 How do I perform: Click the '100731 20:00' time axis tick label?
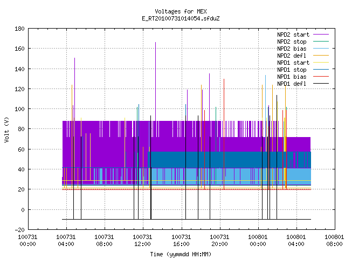(x=219, y=241)
